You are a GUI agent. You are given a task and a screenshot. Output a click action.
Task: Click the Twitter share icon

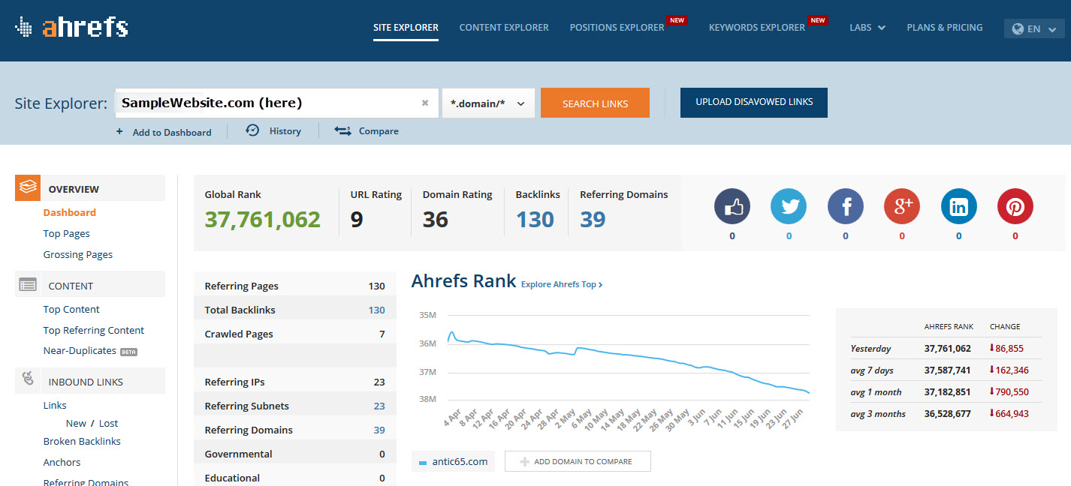(789, 205)
